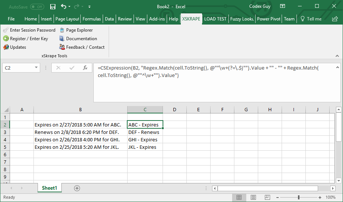Switch to the Formulas ribbon tab
The width and height of the screenshot is (343, 202).
[92, 19]
